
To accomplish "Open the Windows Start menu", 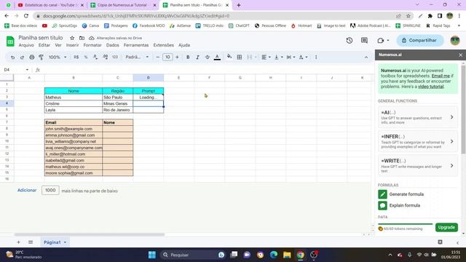I will tap(152, 255).
